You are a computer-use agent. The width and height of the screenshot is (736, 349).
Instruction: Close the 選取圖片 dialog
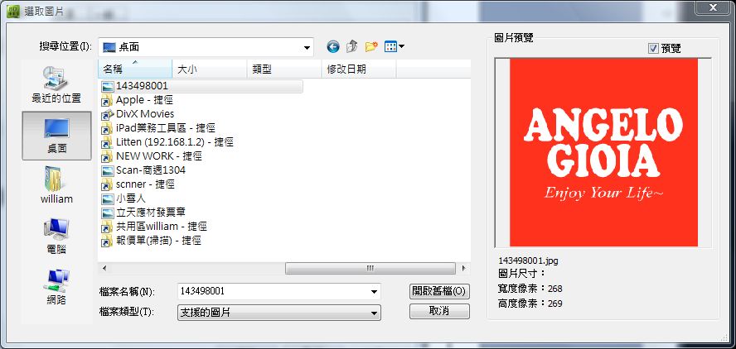click(x=713, y=7)
